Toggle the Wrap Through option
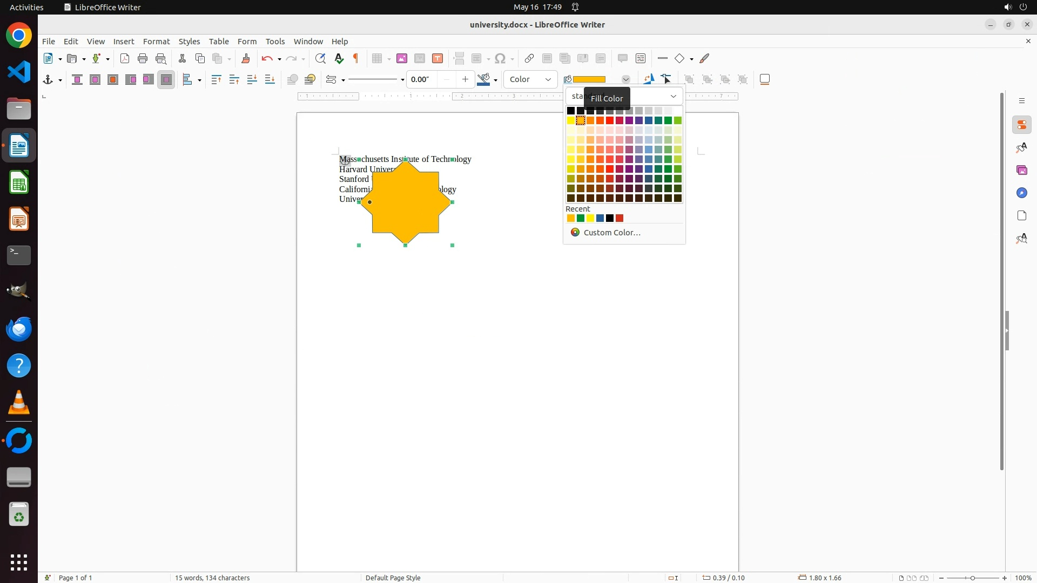Image resolution: width=1037 pixels, height=583 pixels. pyautogui.click(x=166, y=79)
